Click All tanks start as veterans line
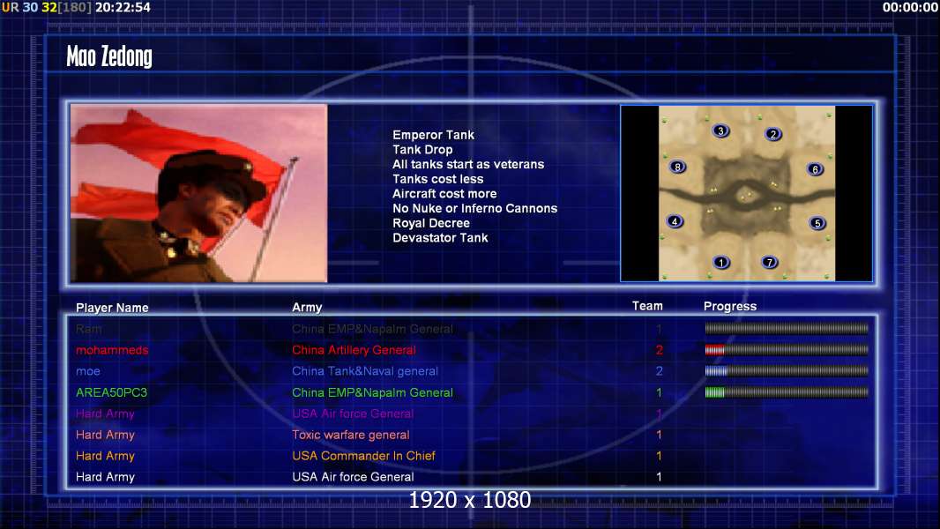 click(468, 164)
